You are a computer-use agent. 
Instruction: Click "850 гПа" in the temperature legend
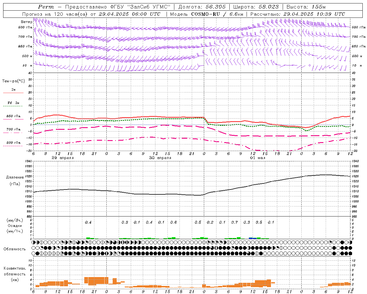[13, 116]
